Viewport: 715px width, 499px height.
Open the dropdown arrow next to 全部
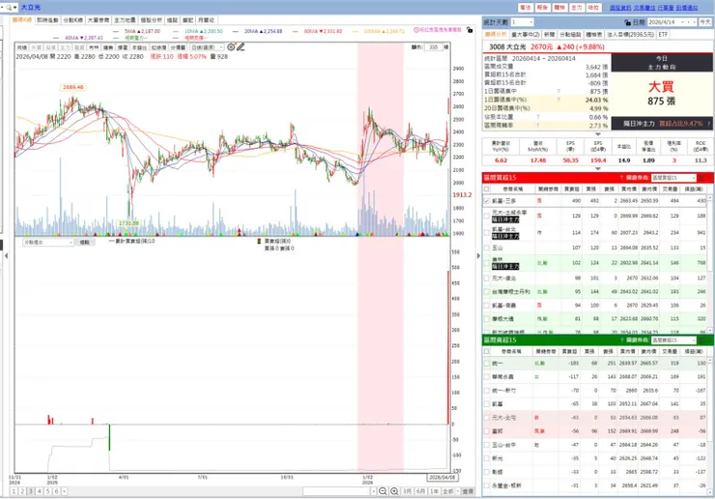point(457,491)
